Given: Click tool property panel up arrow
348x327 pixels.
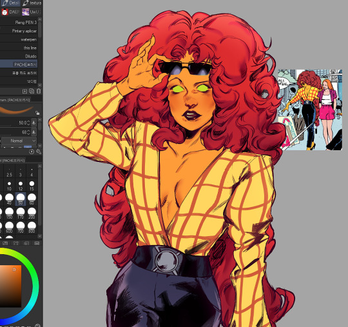Looking at the screenshot, I should pyautogui.click(x=40, y=120).
